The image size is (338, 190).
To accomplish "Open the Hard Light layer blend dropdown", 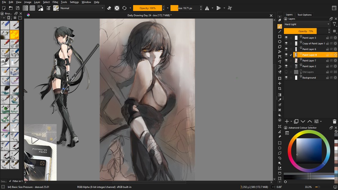I will pyautogui.click(x=307, y=24).
